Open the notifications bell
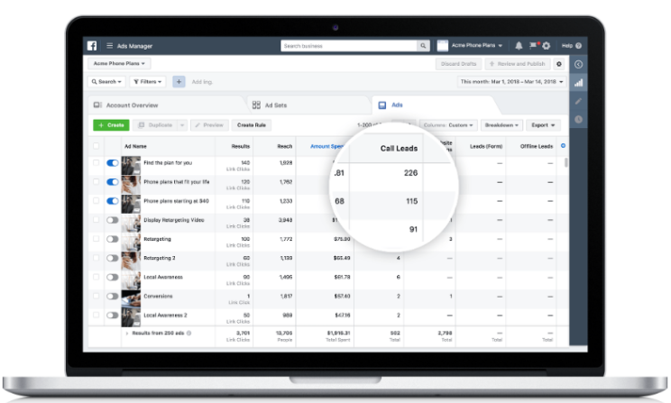671x403 pixels. (x=519, y=45)
